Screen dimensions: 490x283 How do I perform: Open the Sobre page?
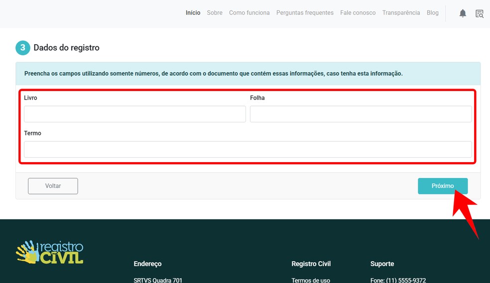[x=215, y=13]
